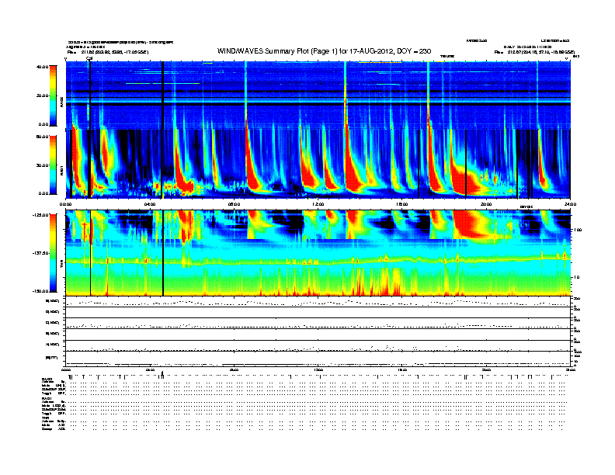Click the RAD1 color scale bar
The width and height of the screenshot is (615, 475).
[53, 165]
